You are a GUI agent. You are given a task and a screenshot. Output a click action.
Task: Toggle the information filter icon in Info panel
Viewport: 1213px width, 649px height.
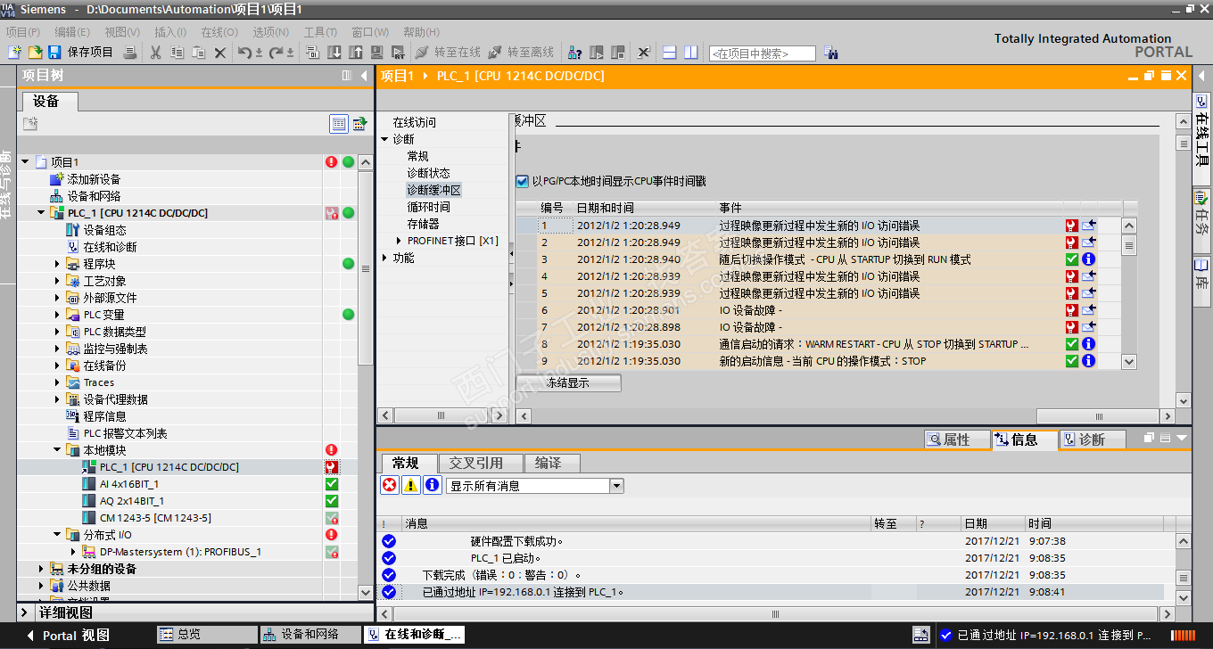tap(433, 485)
